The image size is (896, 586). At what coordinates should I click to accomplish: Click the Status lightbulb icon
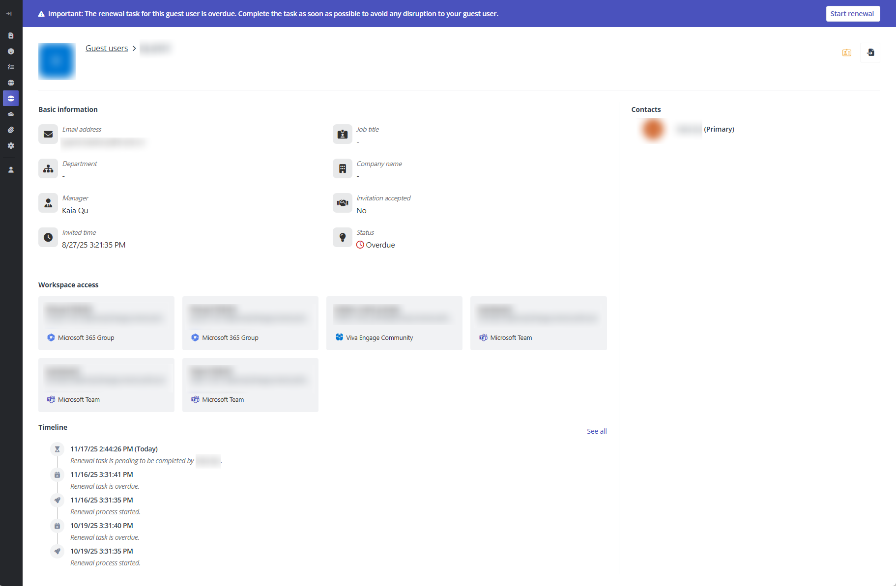[343, 237]
